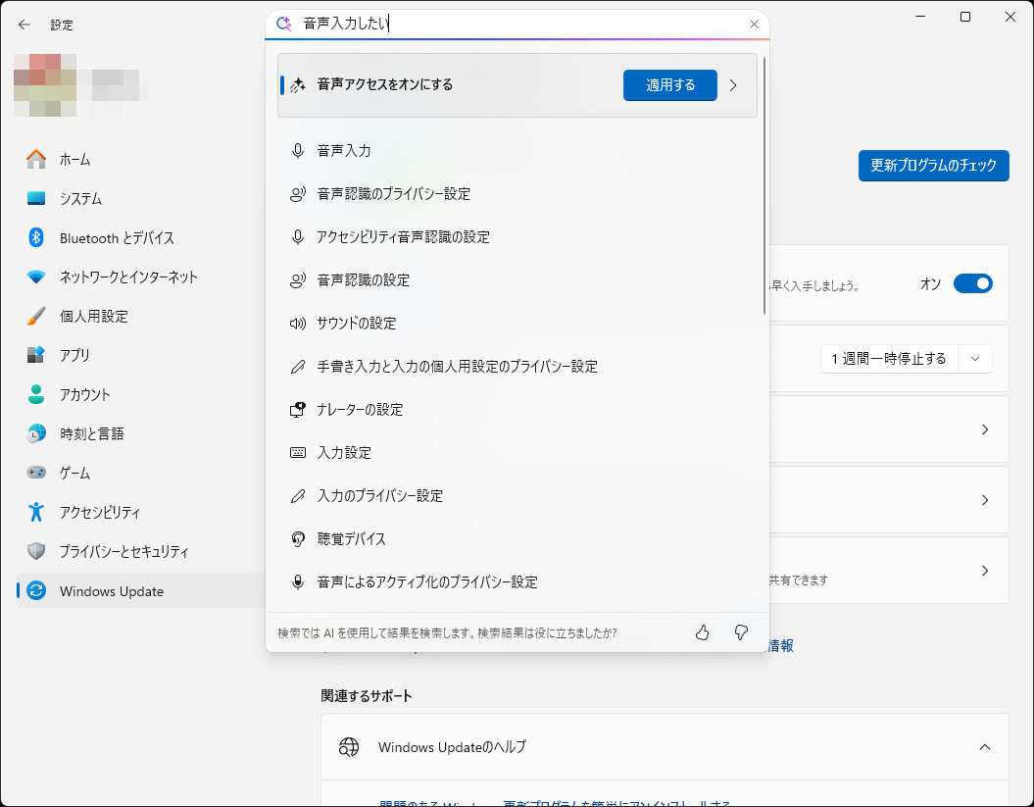Viewport: 1034px width, 807px height.
Task: Click the 適用する button
Action: click(x=669, y=85)
